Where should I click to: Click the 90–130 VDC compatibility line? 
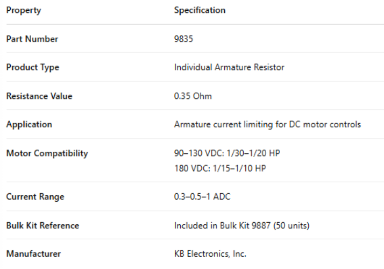point(227,153)
